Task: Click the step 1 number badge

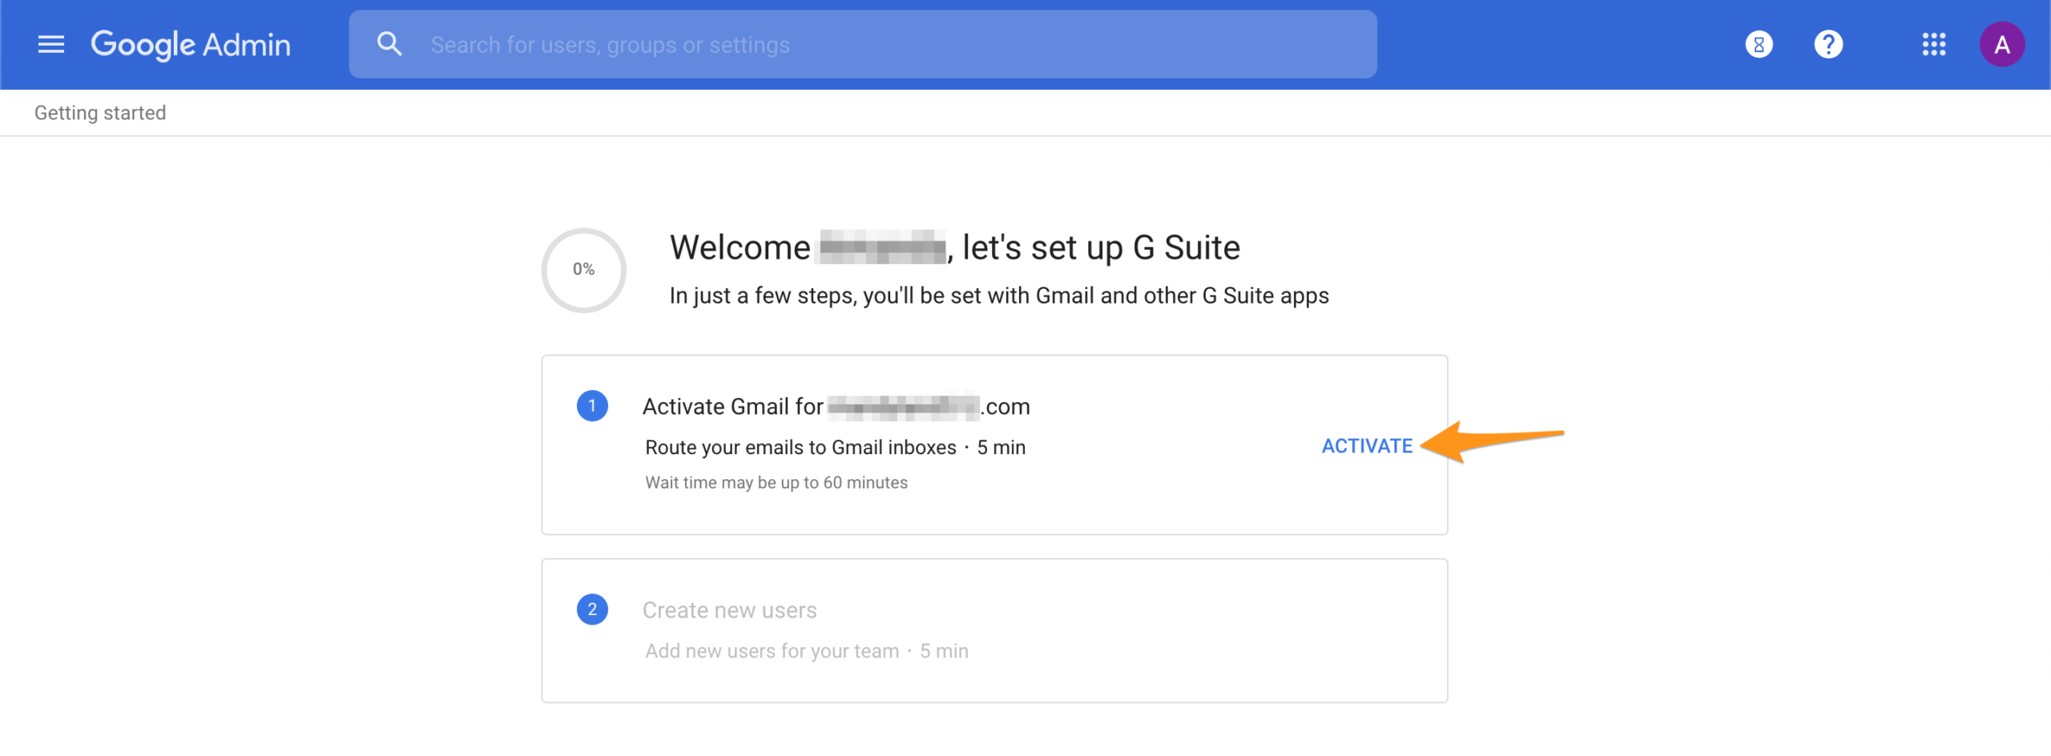Action: tap(592, 406)
